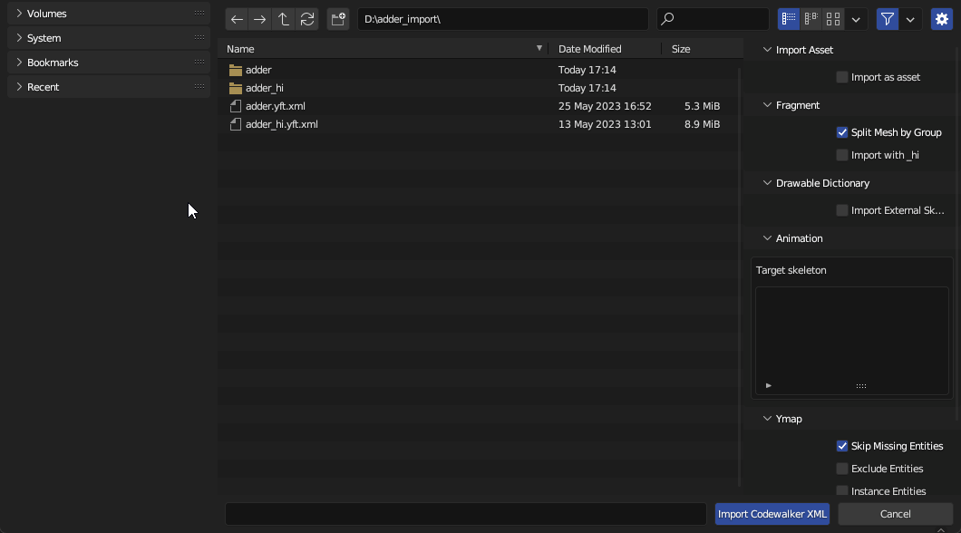Image resolution: width=961 pixels, height=533 pixels.
Task: Toggle the options gear panel
Action: coord(942,19)
